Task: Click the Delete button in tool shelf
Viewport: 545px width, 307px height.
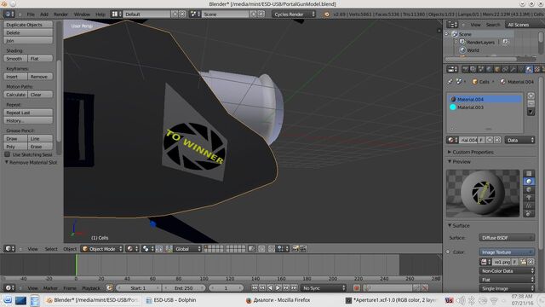Action: [x=28, y=32]
